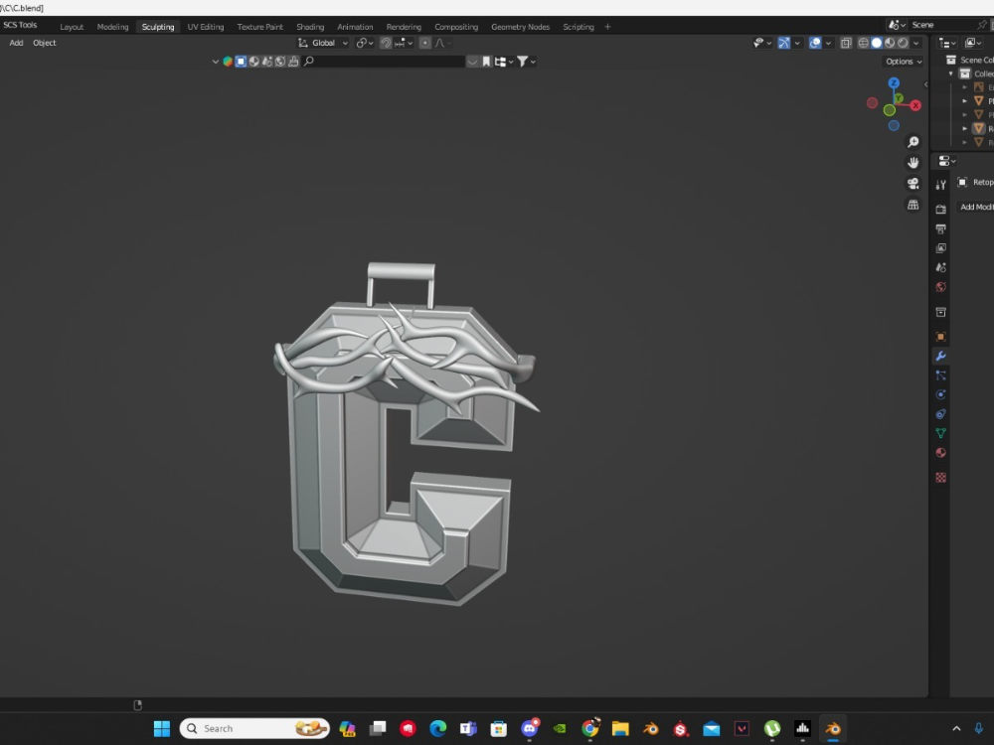Switch to the Texture Paint workspace tab
The width and height of the screenshot is (994, 745).
(259, 27)
